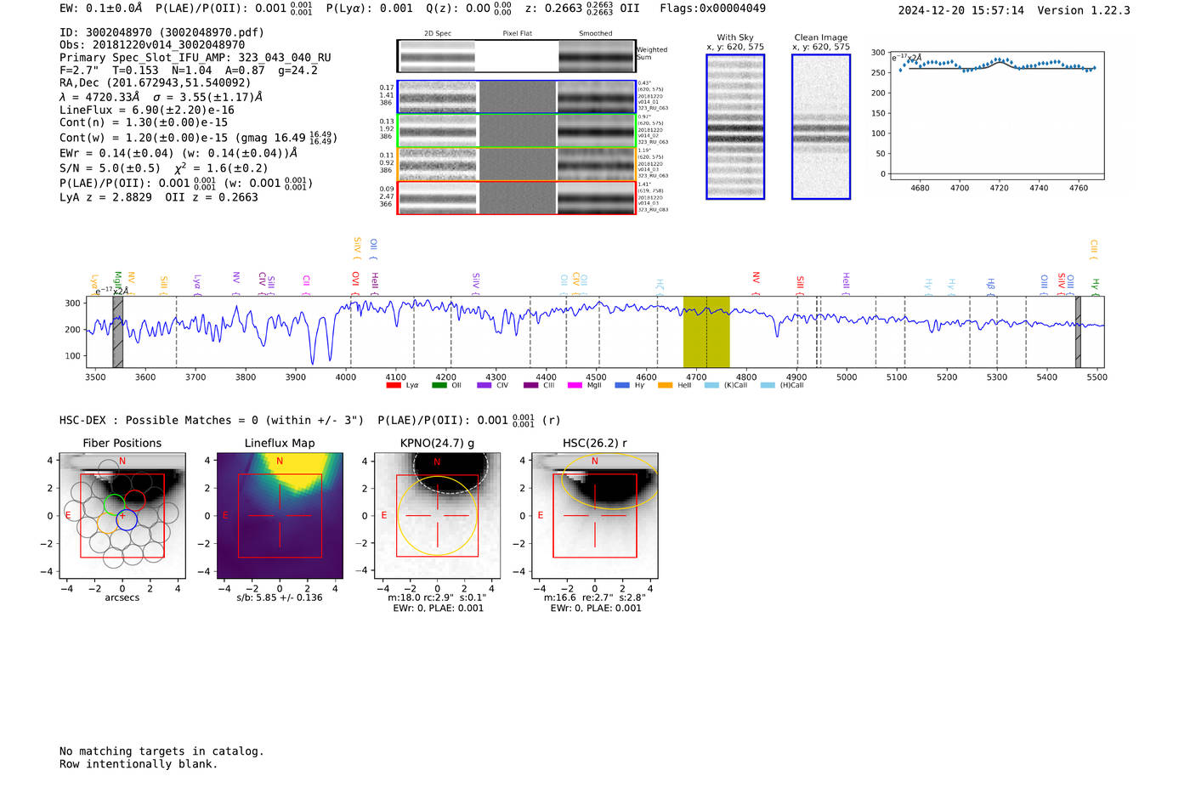Open the Lineflux Map image

pos(280,516)
